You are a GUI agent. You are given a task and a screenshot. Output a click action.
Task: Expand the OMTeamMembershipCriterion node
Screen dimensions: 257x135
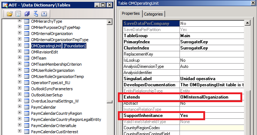[x=20, y=64]
